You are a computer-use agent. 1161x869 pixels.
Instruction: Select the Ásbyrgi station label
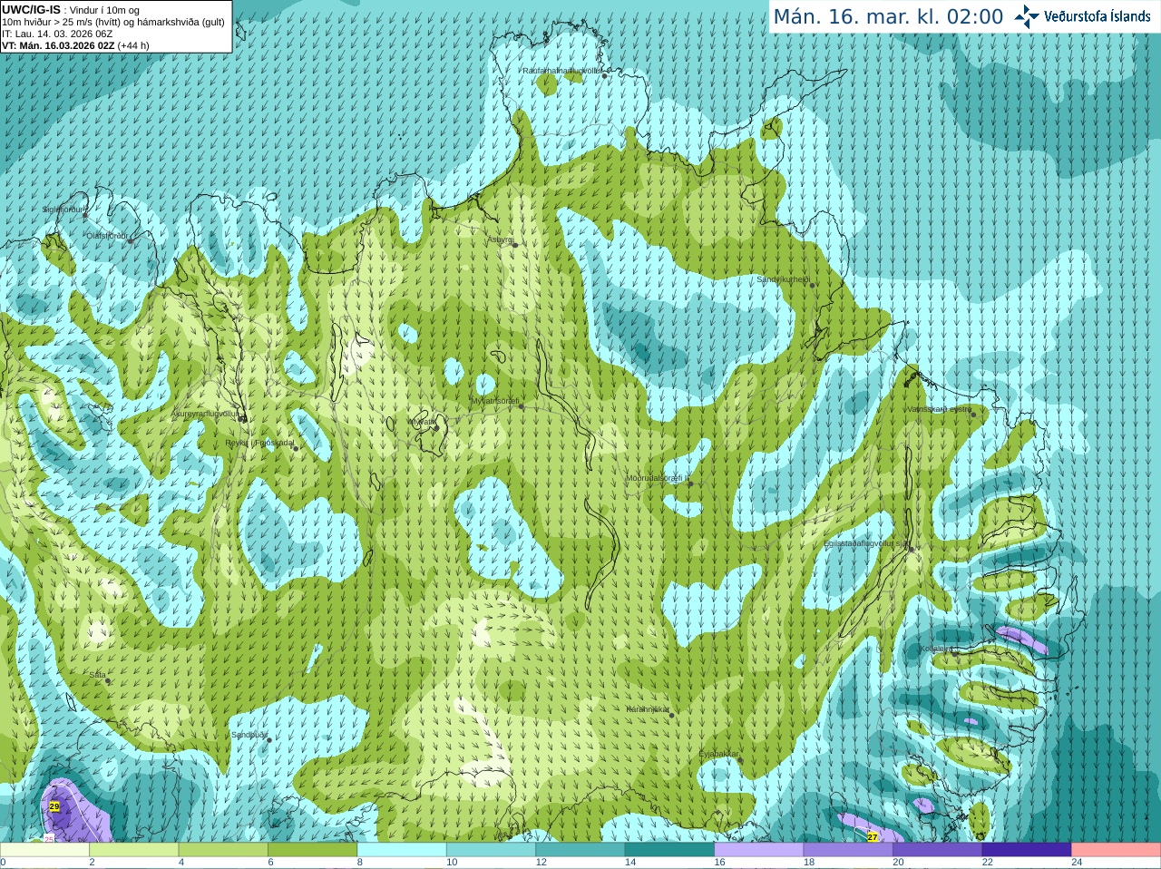click(x=500, y=239)
